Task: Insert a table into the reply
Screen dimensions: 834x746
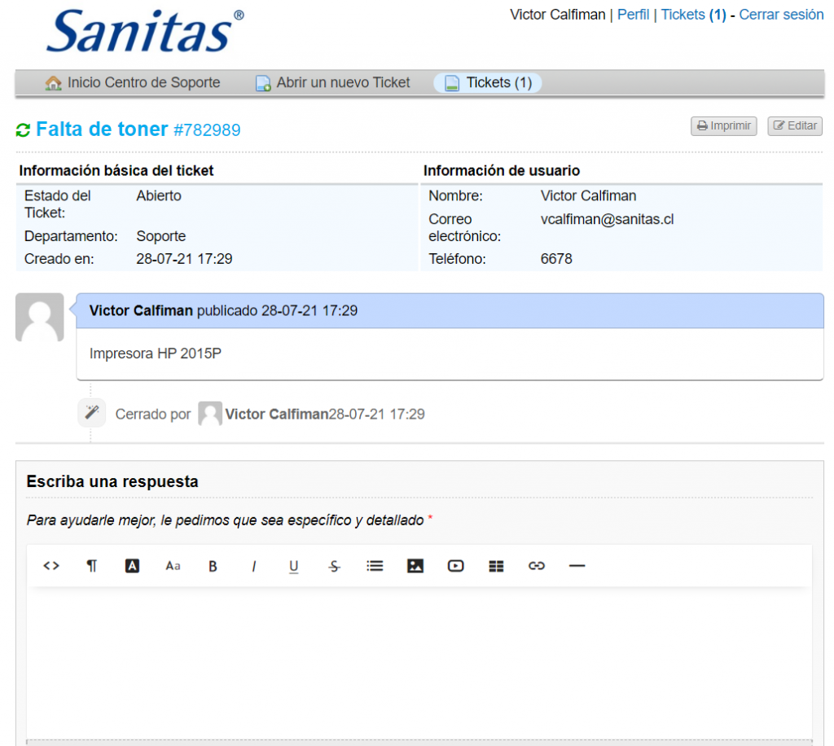Action: click(x=496, y=566)
